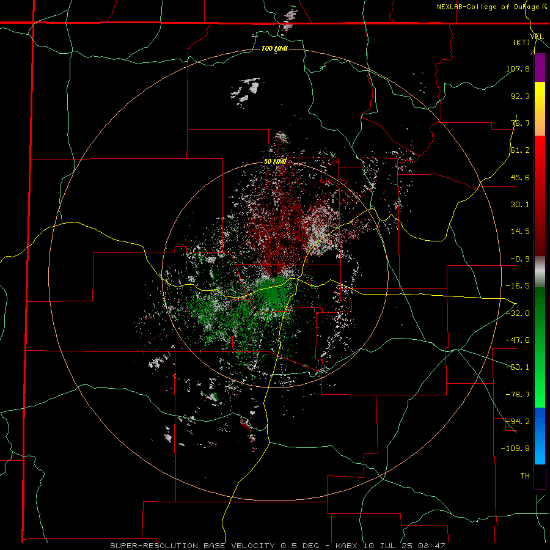Click the 92.3 legend value

click(520, 96)
